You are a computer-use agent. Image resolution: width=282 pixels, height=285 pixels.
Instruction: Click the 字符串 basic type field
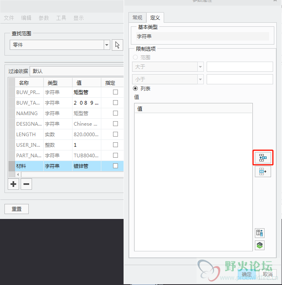[x=203, y=36]
